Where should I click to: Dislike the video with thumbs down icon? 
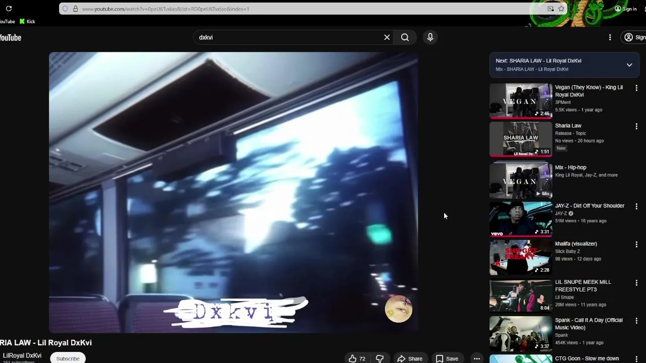tap(380, 358)
